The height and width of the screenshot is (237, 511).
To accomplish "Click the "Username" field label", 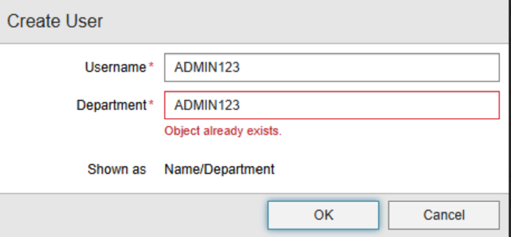I will [115, 67].
